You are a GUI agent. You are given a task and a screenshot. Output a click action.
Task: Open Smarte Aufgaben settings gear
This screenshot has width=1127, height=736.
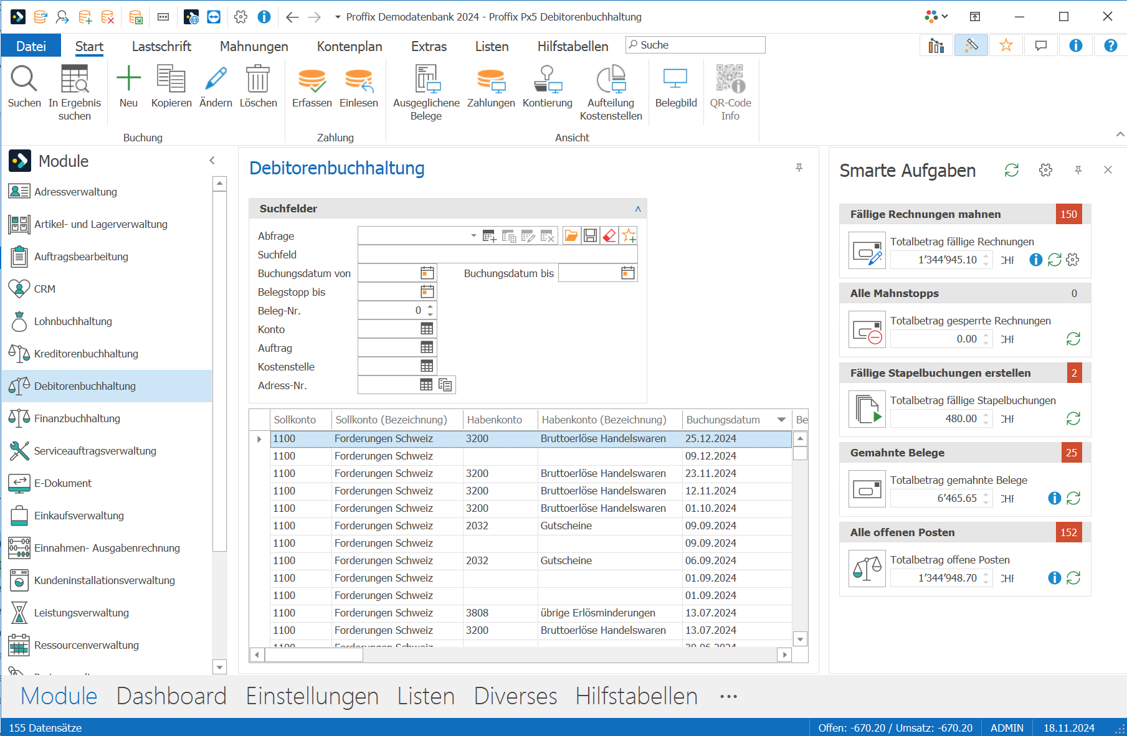(1045, 170)
